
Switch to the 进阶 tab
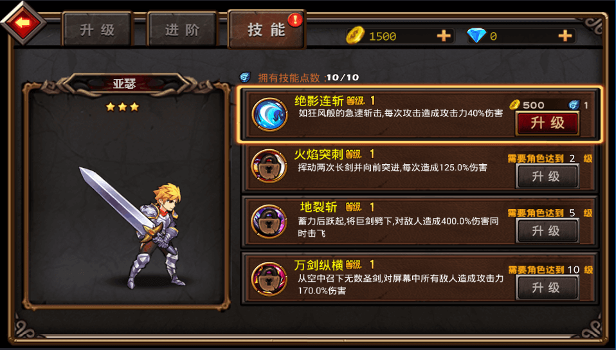(x=182, y=30)
